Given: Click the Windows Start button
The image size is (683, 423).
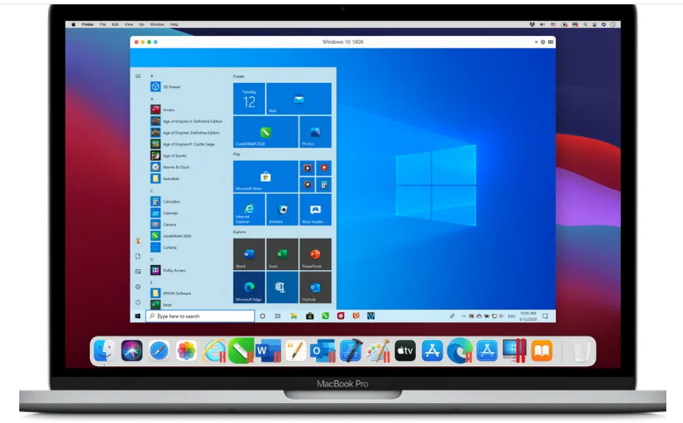Looking at the screenshot, I should click(x=137, y=316).
